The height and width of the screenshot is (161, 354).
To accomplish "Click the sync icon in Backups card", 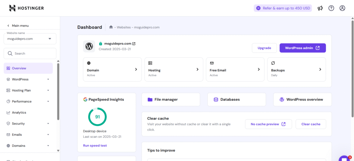I will tap(273, 63).
